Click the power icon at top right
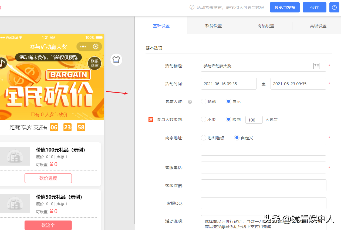Image resolution: width=341 pixels, height=230 pixels. tap(334, 7)
